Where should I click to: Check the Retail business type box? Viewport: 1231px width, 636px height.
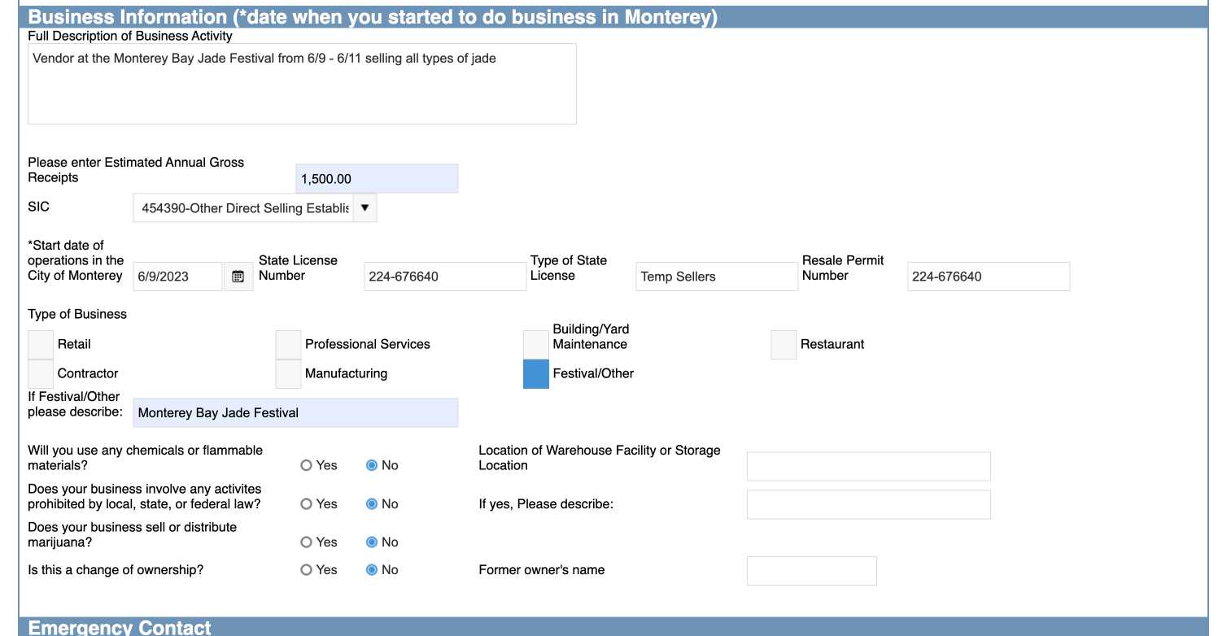click(41, 345)
